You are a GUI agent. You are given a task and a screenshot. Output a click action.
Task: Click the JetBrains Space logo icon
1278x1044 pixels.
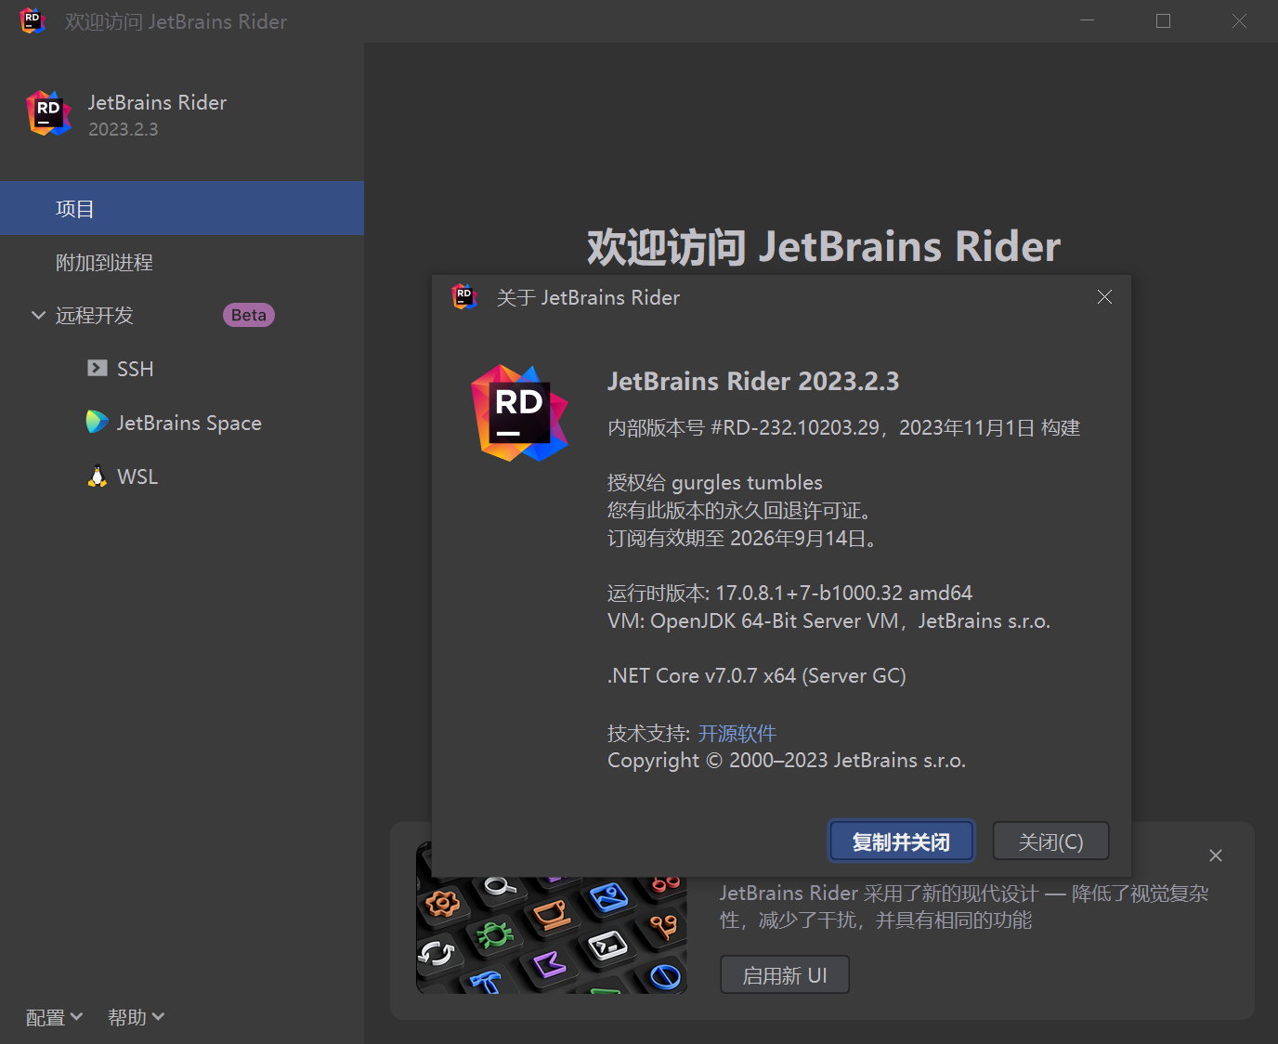pyautogui.click(x=97, y=422)
